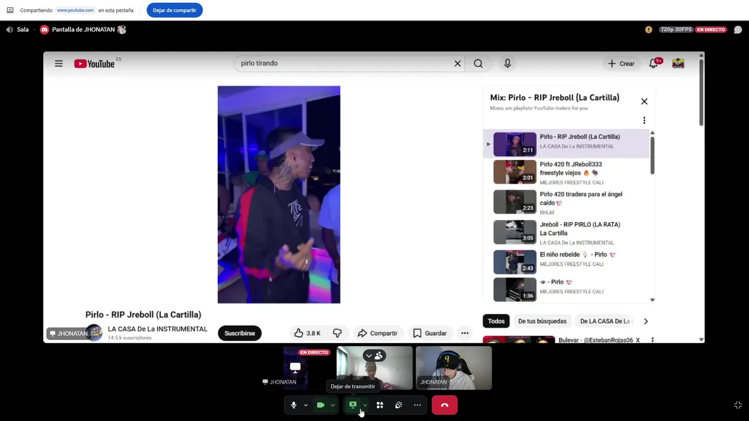Screen dimensions: 749x421
Task: Hang up with the red disconnect button
Action: click(x=445, y=405)
